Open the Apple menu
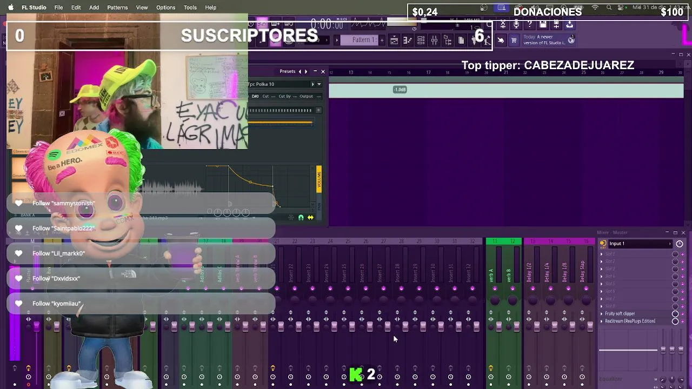692x389 pixels. (x=10, y=8)
